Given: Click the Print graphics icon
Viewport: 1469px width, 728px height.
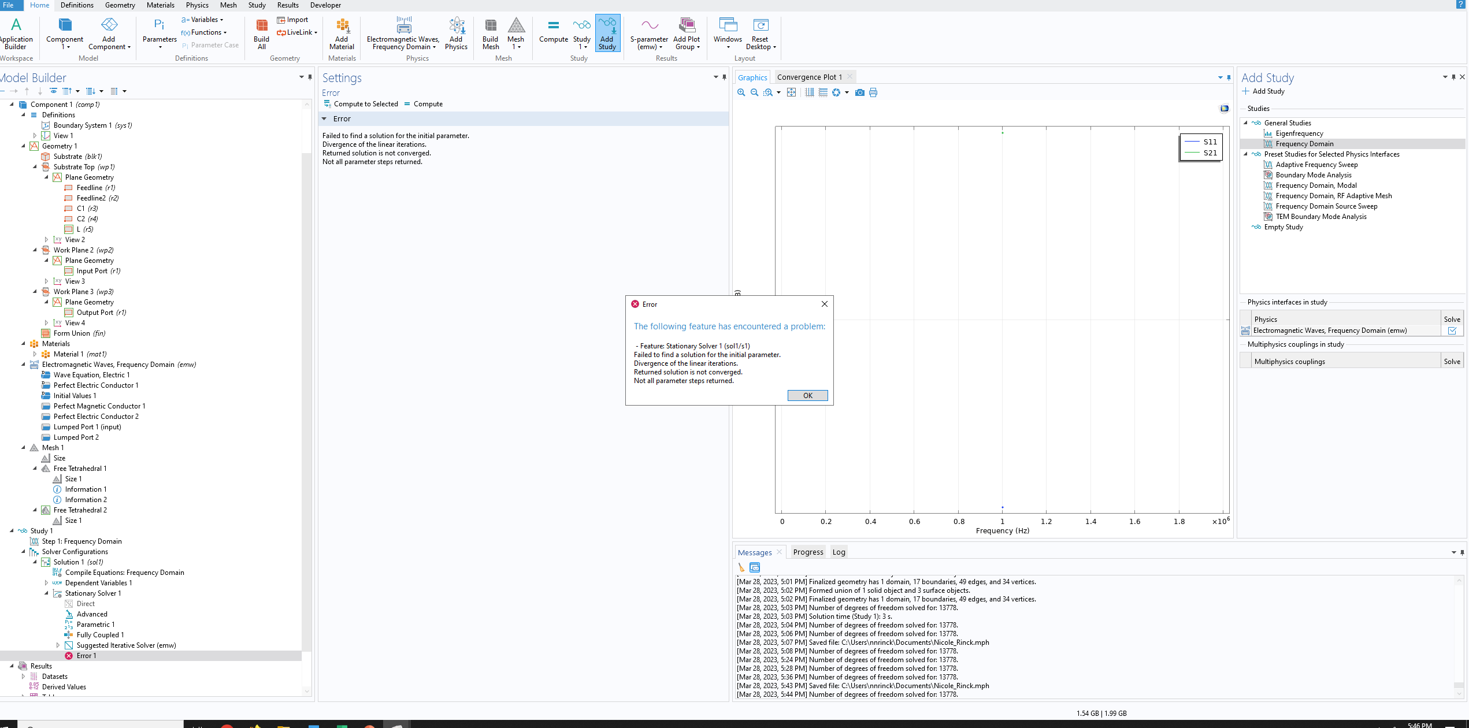Looking at the screenshot, I should [873, 92].
